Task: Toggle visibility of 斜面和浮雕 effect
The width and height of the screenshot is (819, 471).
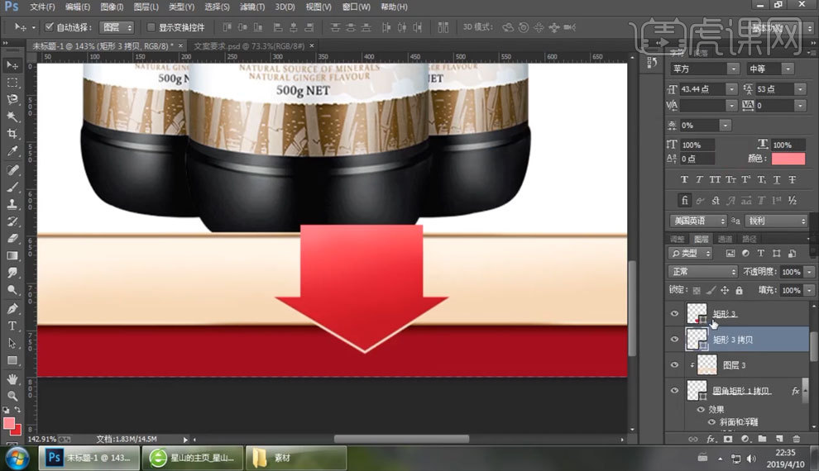Action: [711, 422]
